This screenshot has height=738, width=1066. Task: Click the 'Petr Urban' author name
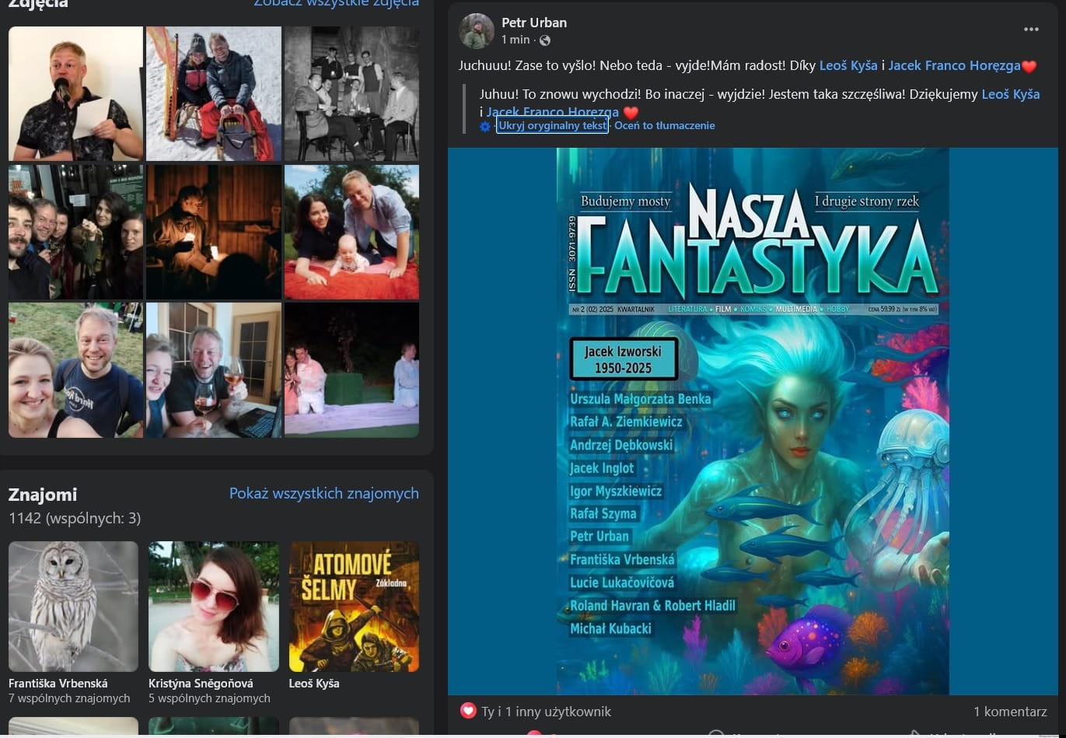coord(533,23)
